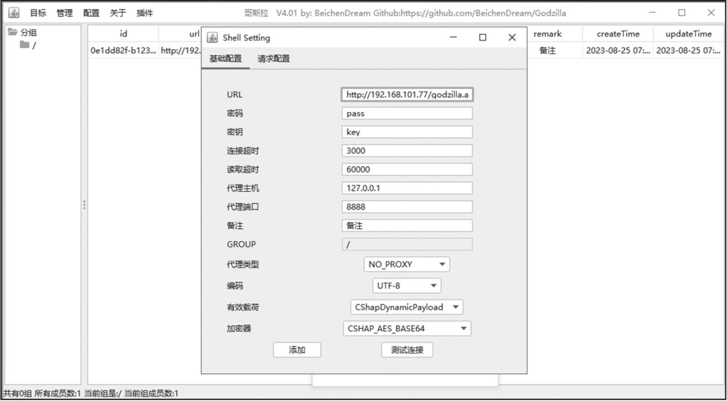The height and width of the screenshot is (401, 727).
Task: Click the Java icon in Shell Setting title
Action: (x=212, y=38)
